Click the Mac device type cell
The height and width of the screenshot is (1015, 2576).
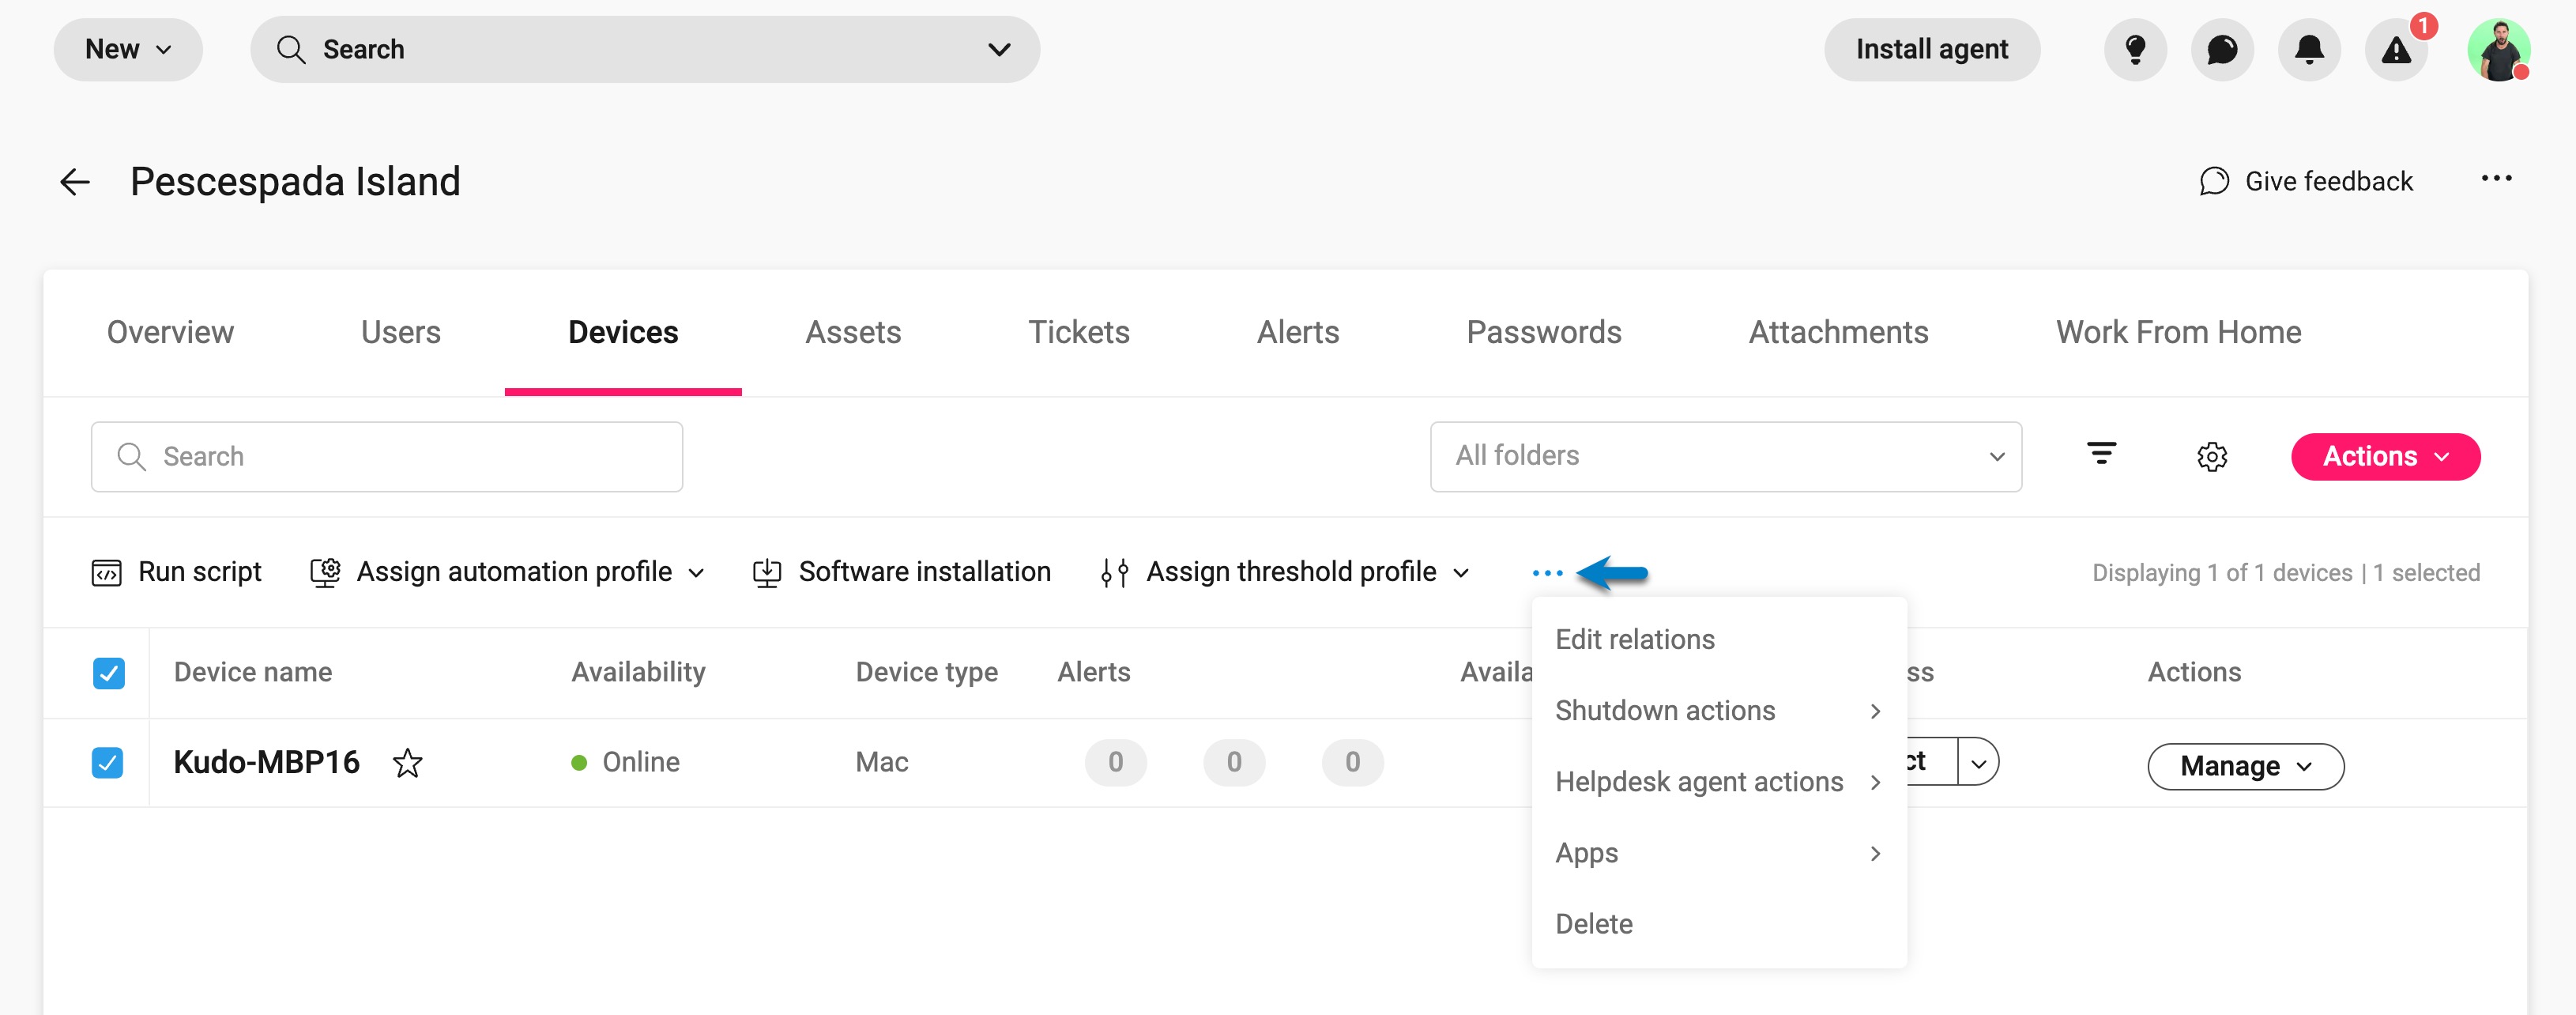(x=881, y=763)
